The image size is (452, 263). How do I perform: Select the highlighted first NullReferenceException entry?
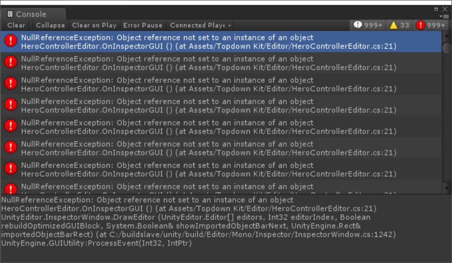221,42
